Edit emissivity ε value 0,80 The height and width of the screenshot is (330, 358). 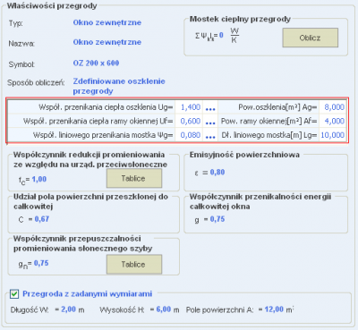[x=217, y=173]
